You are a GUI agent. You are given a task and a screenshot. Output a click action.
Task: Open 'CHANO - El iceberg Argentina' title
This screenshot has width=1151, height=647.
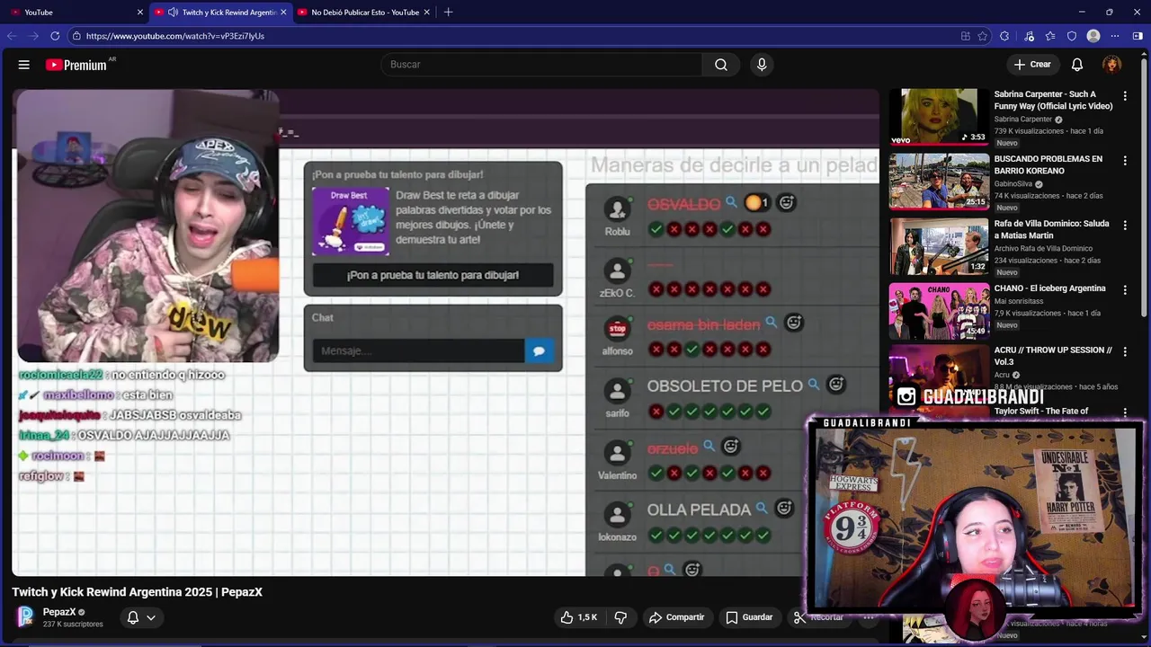click(1049, 288)
